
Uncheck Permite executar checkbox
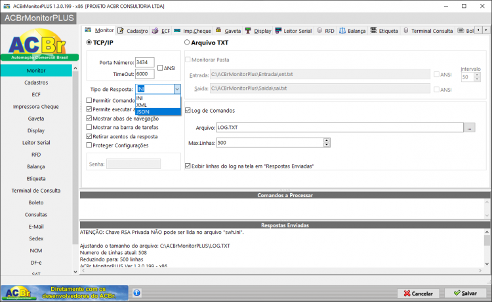point(89,109)
